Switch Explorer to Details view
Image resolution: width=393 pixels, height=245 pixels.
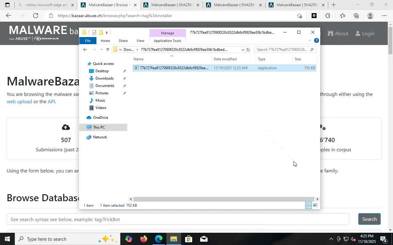309,205
